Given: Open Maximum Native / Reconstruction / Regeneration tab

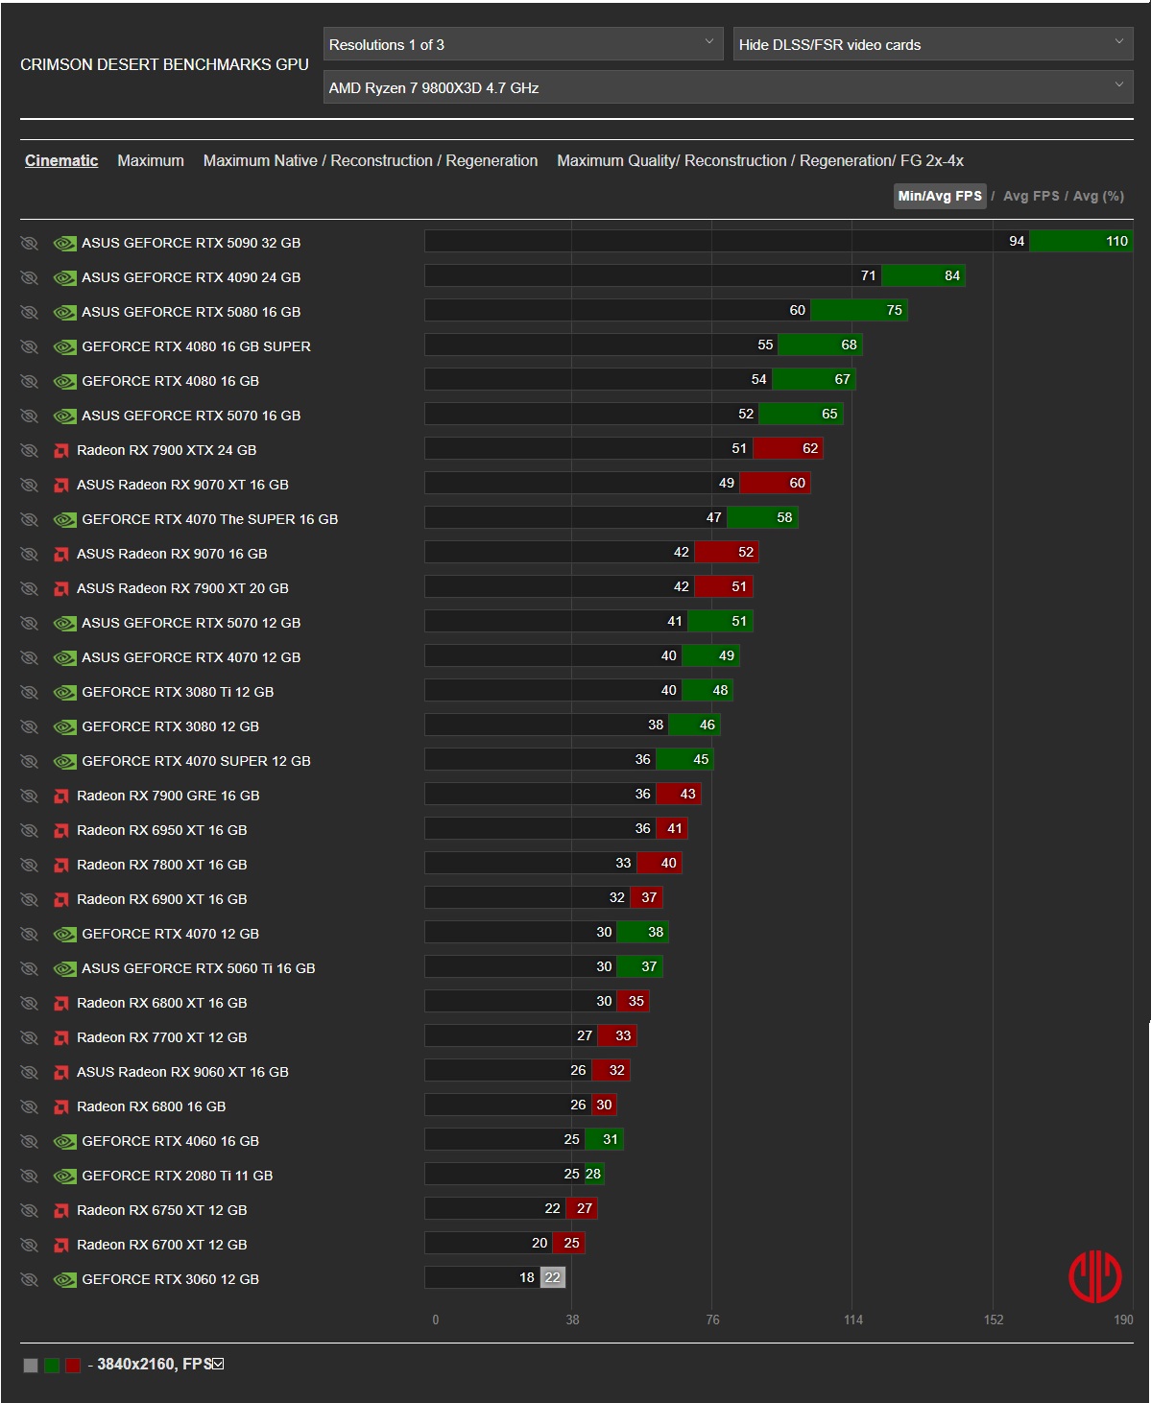Looking at the screenshot, I should (371, 160).
